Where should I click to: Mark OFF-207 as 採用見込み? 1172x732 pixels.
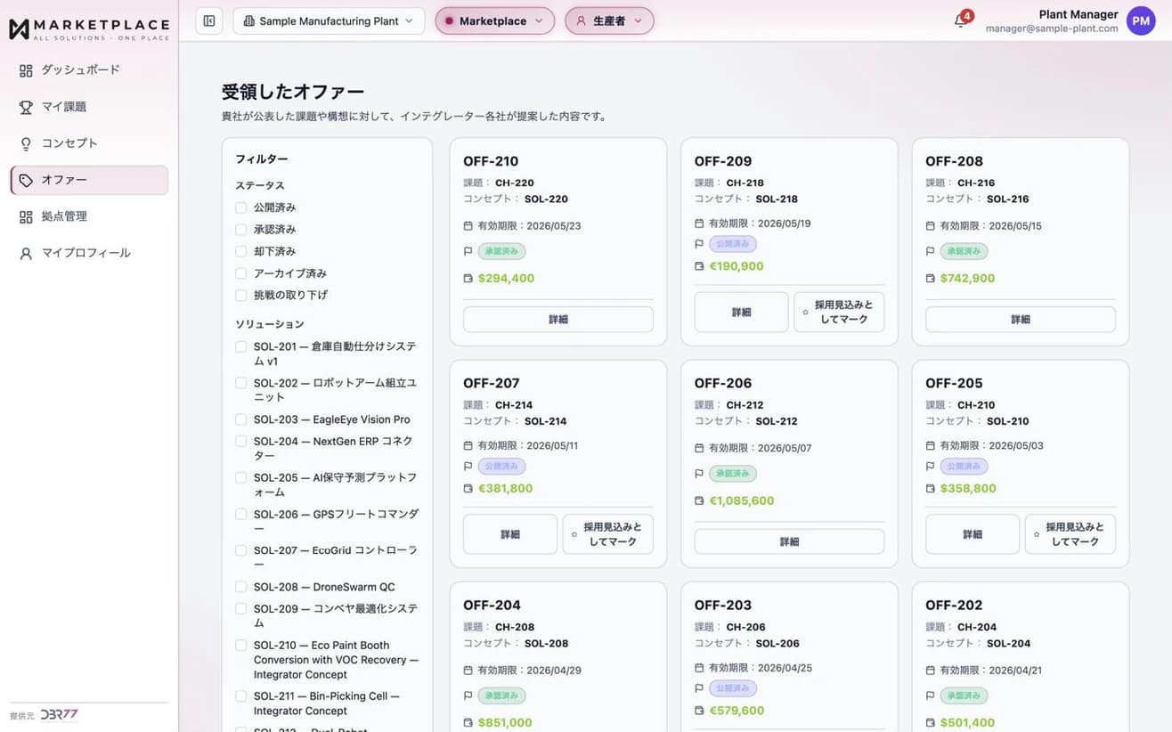click(x=608, y=534)
